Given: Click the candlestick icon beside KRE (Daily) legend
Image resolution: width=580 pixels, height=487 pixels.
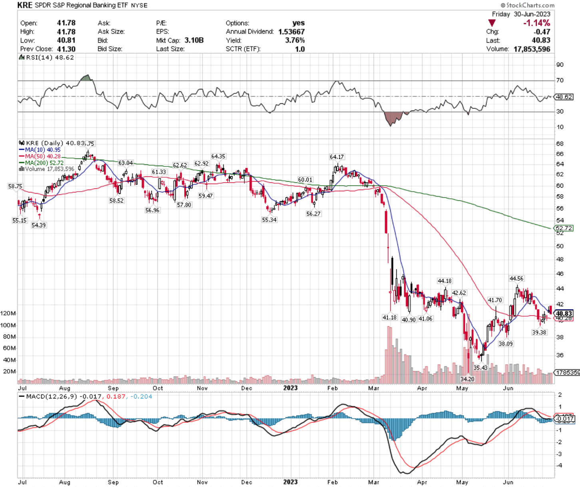Looking at the screenshot, I should coord(22,143).
